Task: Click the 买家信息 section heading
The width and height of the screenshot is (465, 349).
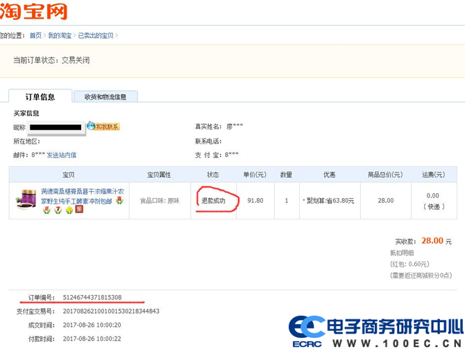Action: [x=26, y=114]
